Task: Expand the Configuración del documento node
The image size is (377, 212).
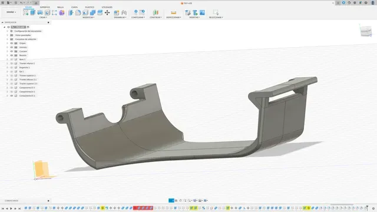Action: pos(7,31)
